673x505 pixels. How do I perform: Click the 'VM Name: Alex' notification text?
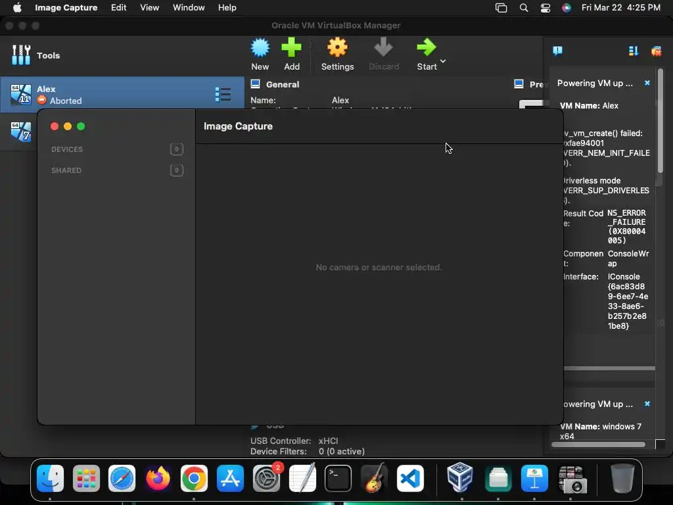(x=589, y=106)
